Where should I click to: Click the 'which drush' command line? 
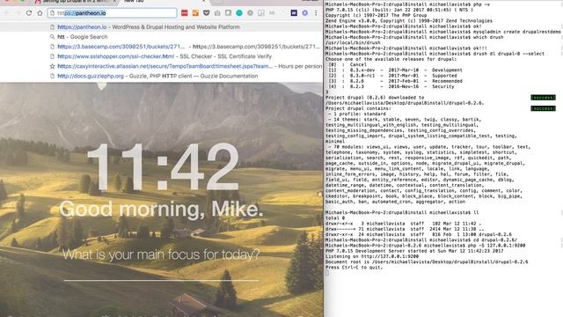point(414,37)
